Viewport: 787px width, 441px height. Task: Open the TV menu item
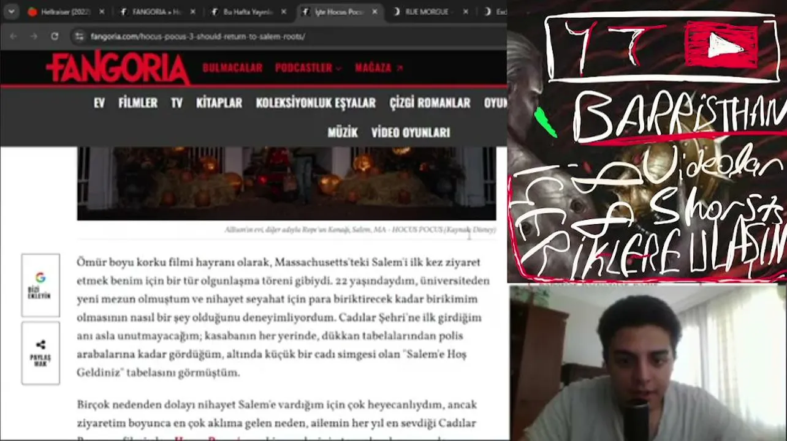177,103
